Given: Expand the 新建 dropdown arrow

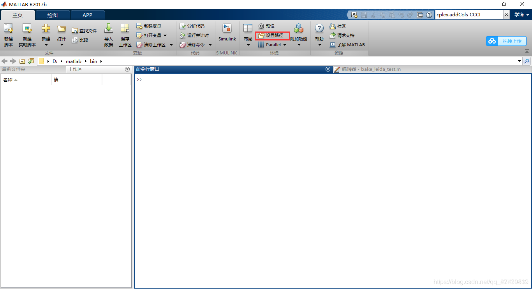Looking at the screenshot, I should pos(46,45).
